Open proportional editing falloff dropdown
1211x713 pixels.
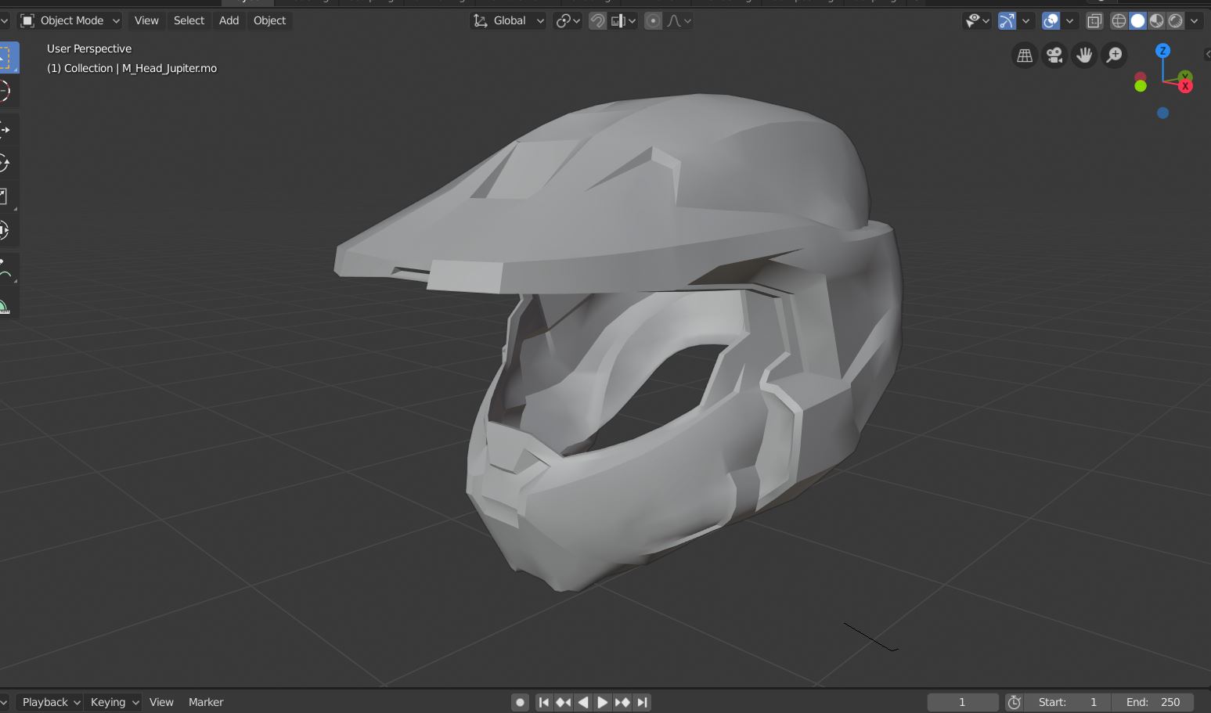[x=679, y=21]
